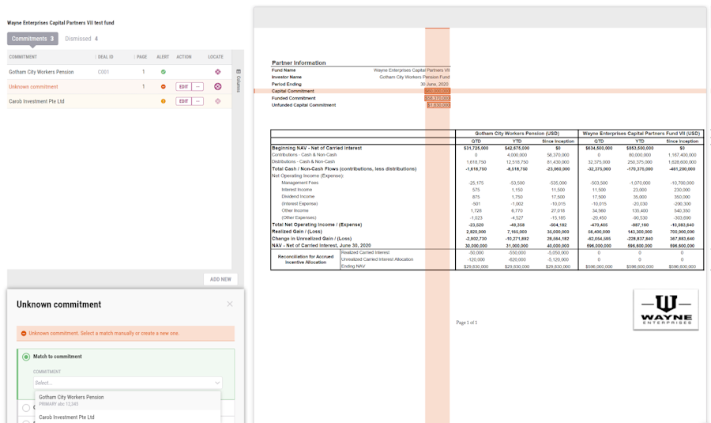Click red alert icon on Unknown commitment row
The height and width of the screenshot is (423, 711).
(x=164, y=87)
